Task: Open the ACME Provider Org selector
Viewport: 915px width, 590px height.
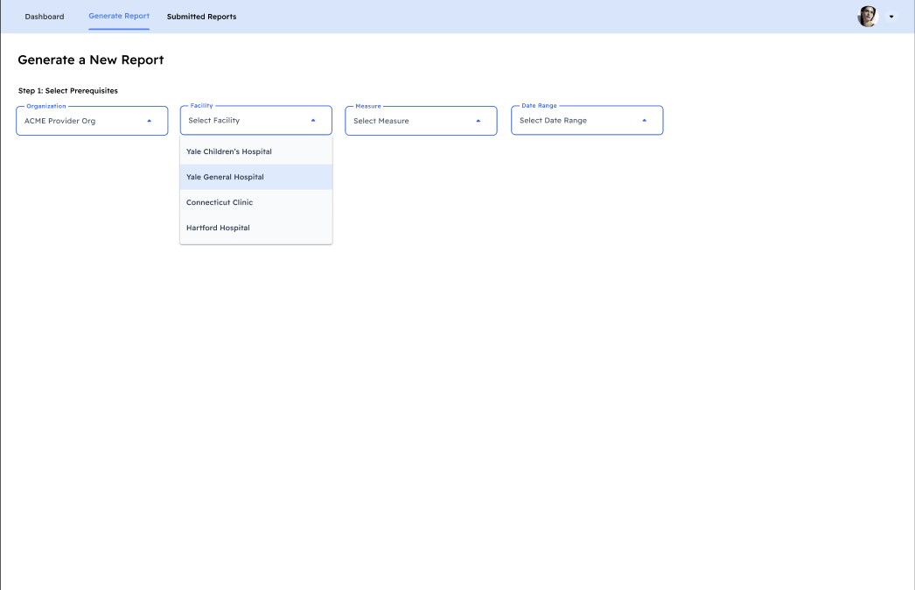Action: click(x=91, y=120)
